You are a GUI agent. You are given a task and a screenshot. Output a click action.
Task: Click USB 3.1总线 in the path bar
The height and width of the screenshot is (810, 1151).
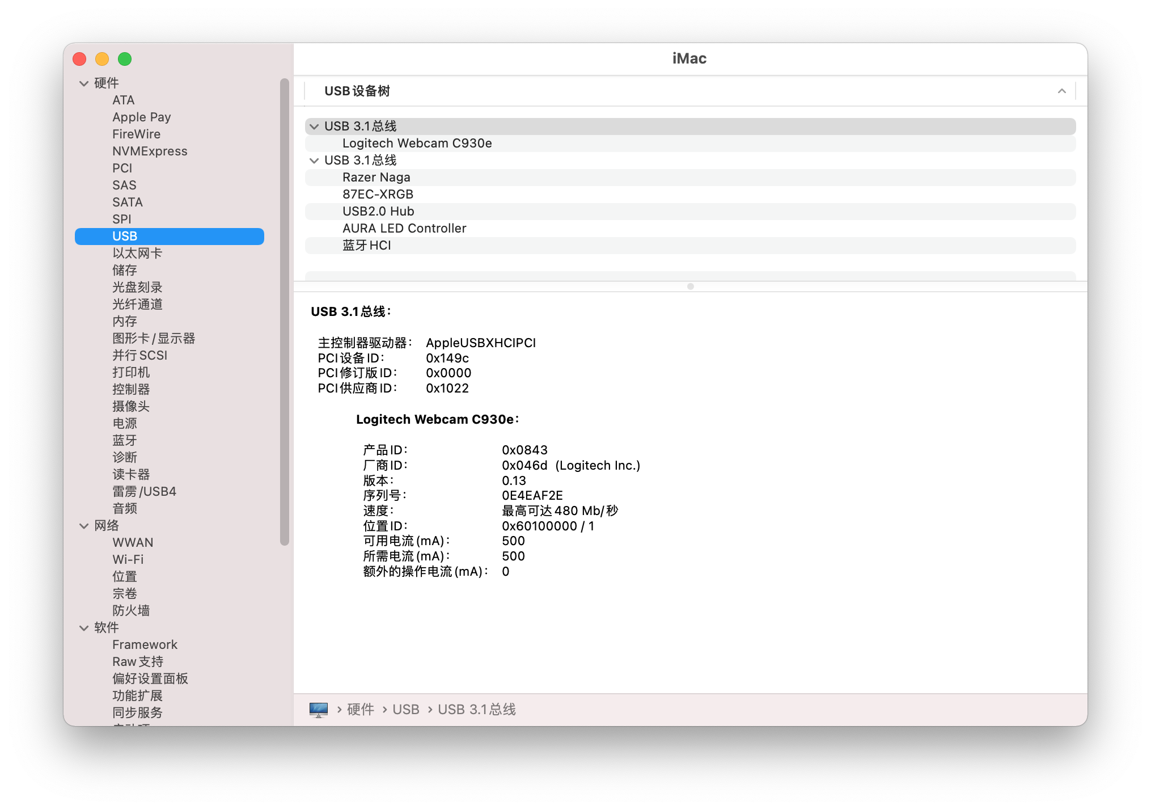click(477, 710)
